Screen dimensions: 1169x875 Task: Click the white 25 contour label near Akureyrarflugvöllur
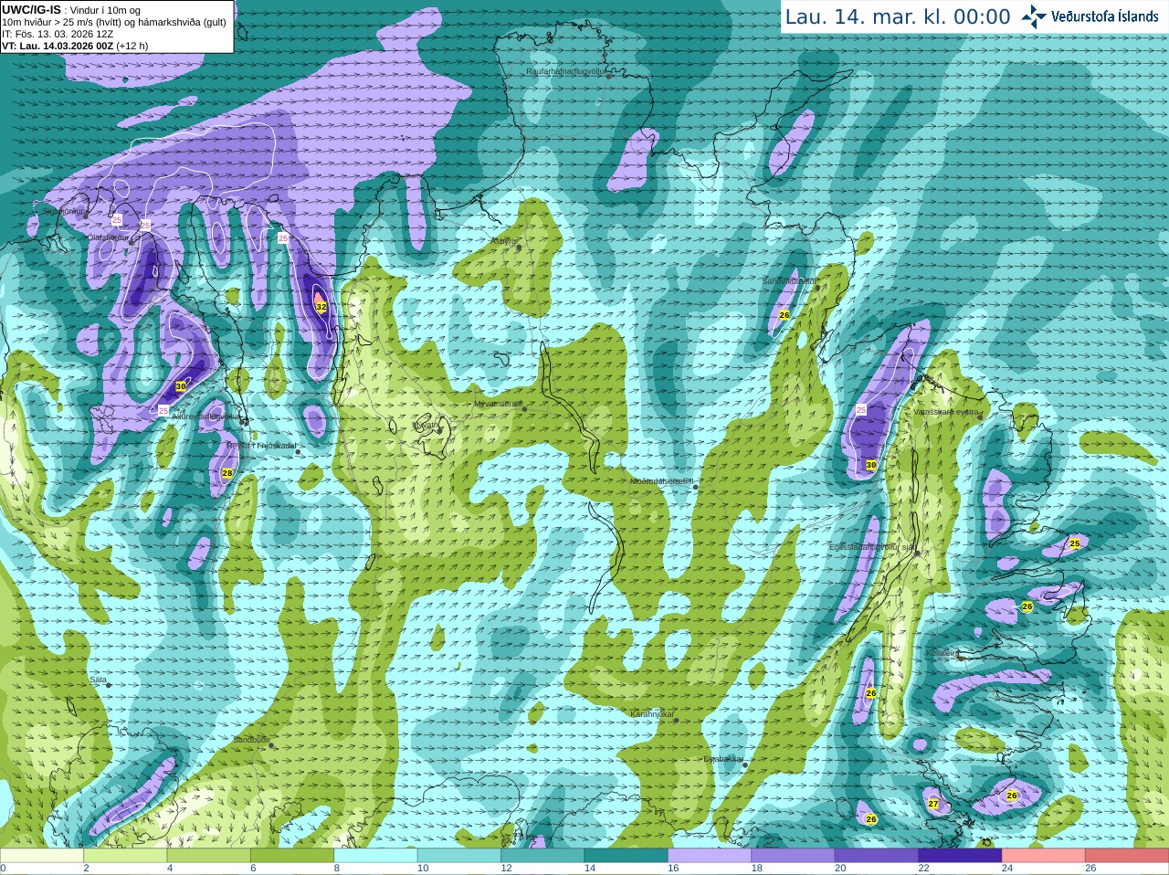click(x=163, y=410)
